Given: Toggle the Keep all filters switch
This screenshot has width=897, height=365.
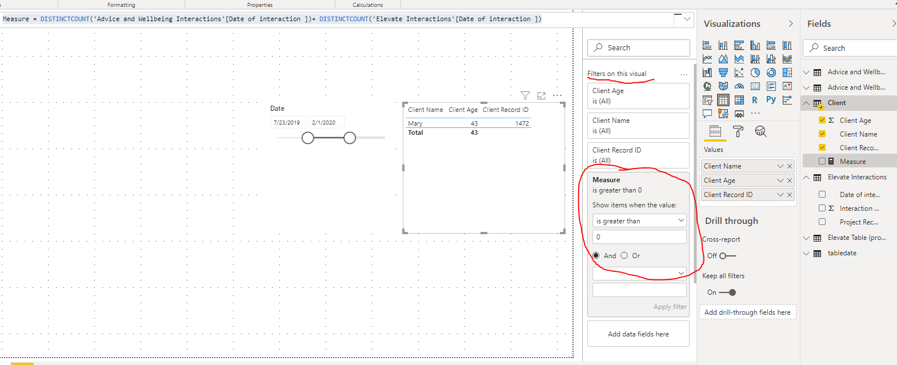Looking at the screenshot, I should coord(728,292).
